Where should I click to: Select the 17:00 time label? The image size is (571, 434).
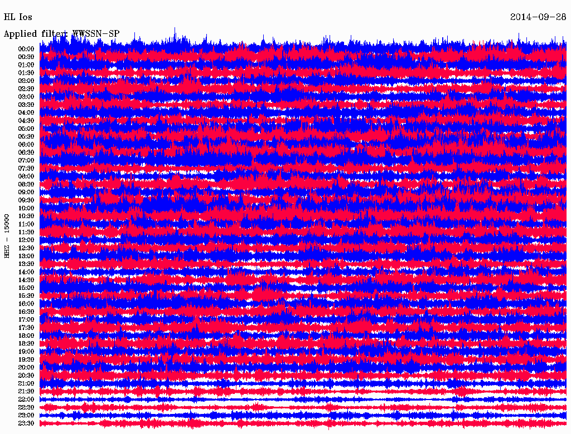point(26,320)
